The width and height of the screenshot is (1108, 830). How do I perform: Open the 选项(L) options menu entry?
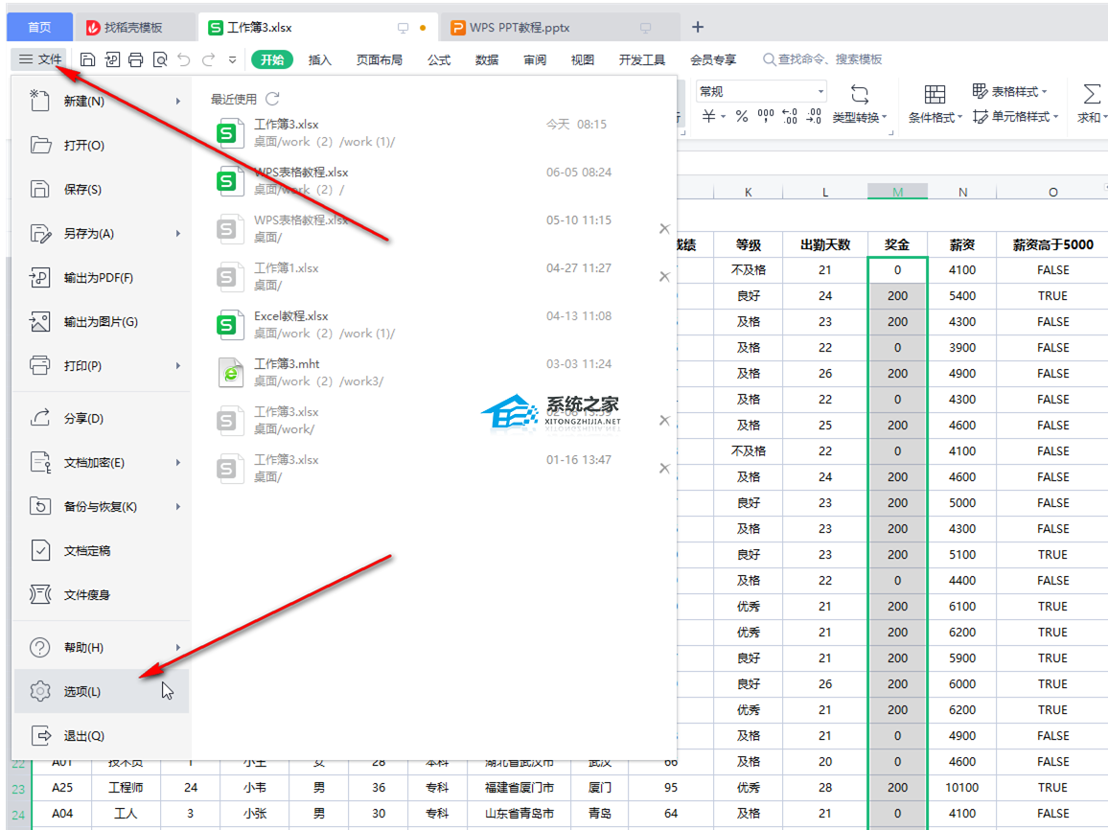pos(82,691)
